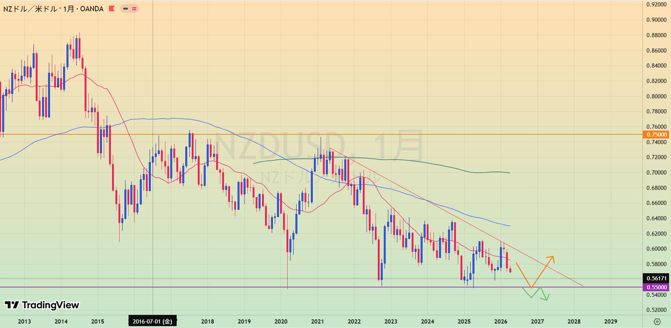Click 2027 on the time axis
The width and height of the screenshot is (671, 328).
[537, 321]
